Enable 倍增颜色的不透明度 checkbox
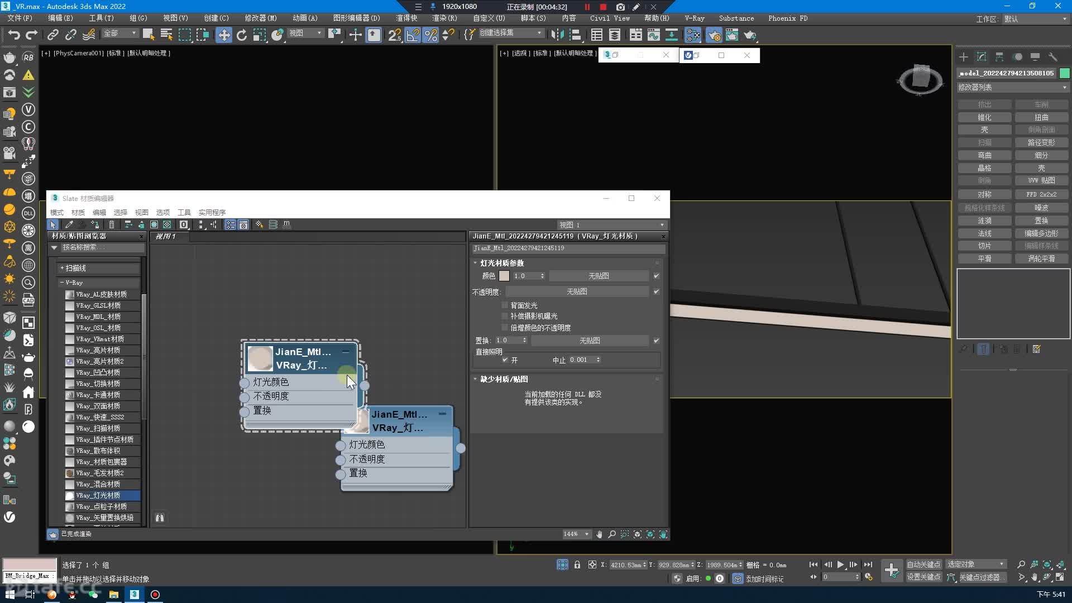Viewport: 1072px width, 603px height. 505,328
